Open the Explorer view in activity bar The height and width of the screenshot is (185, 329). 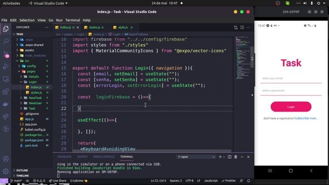pyautogui.click(x=6, y=29)
